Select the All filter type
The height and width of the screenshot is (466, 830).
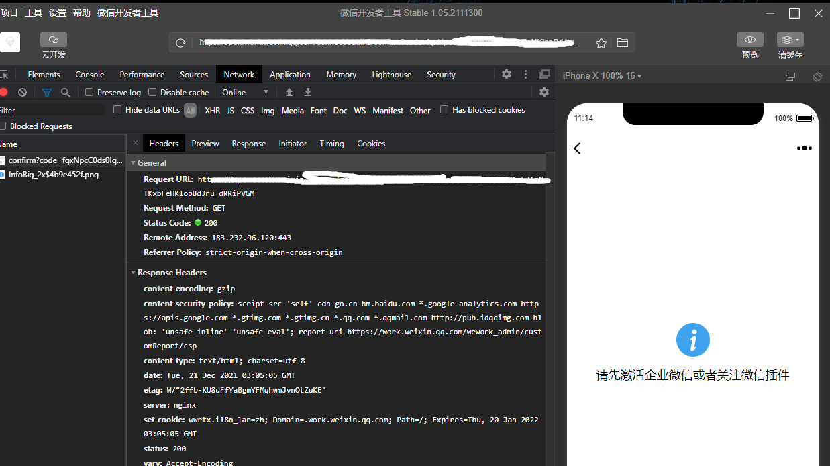point(191,111)
